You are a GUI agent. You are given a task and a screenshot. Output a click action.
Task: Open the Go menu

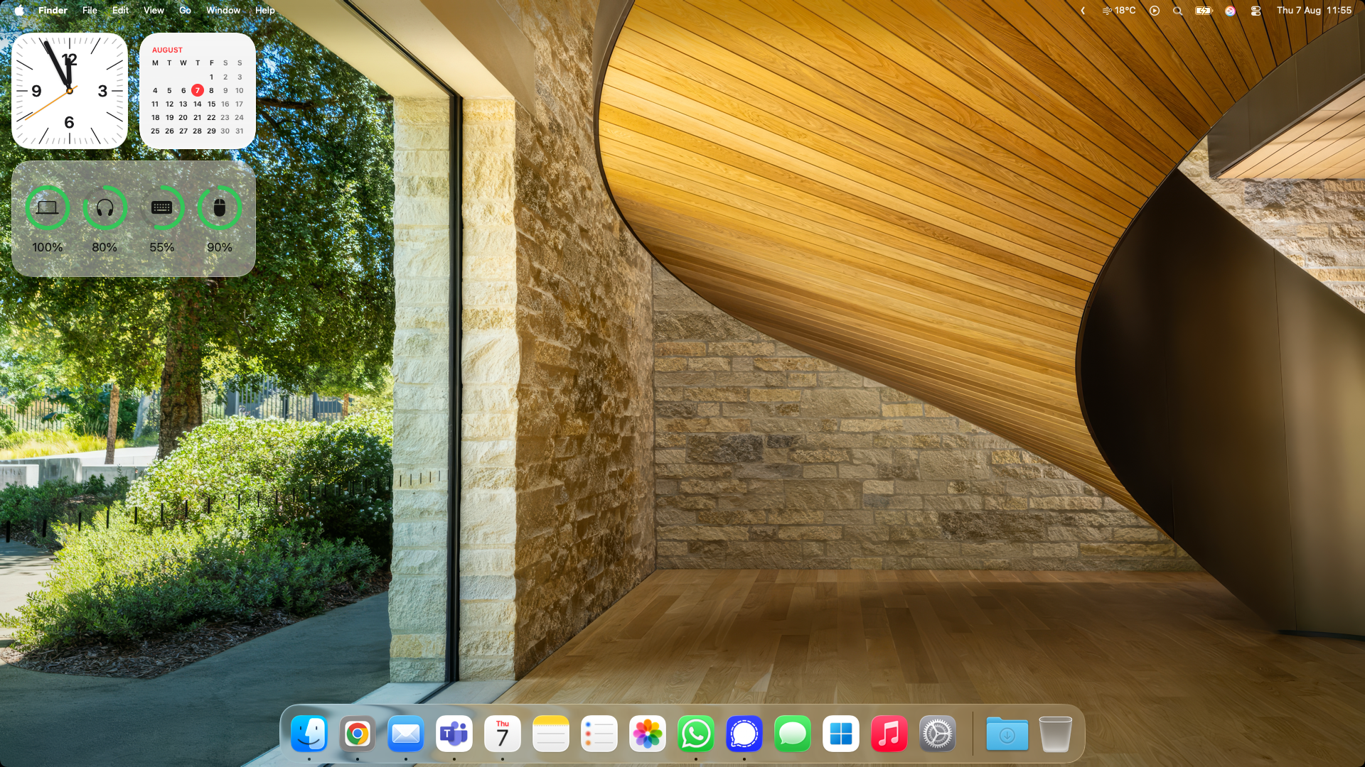[185, 11]
